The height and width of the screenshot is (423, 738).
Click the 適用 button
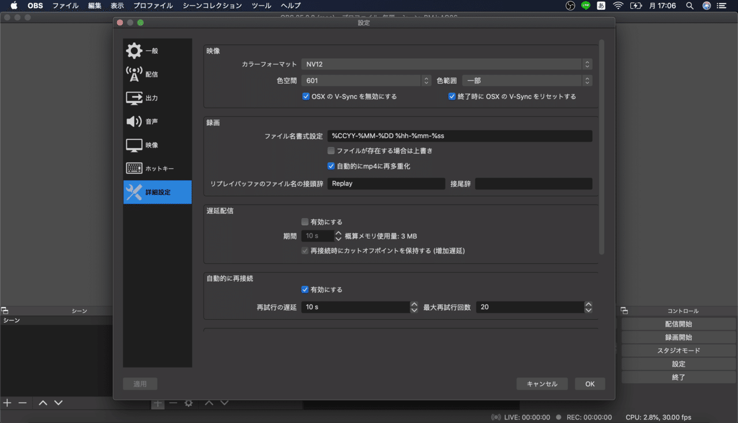(x=140, y=384)
